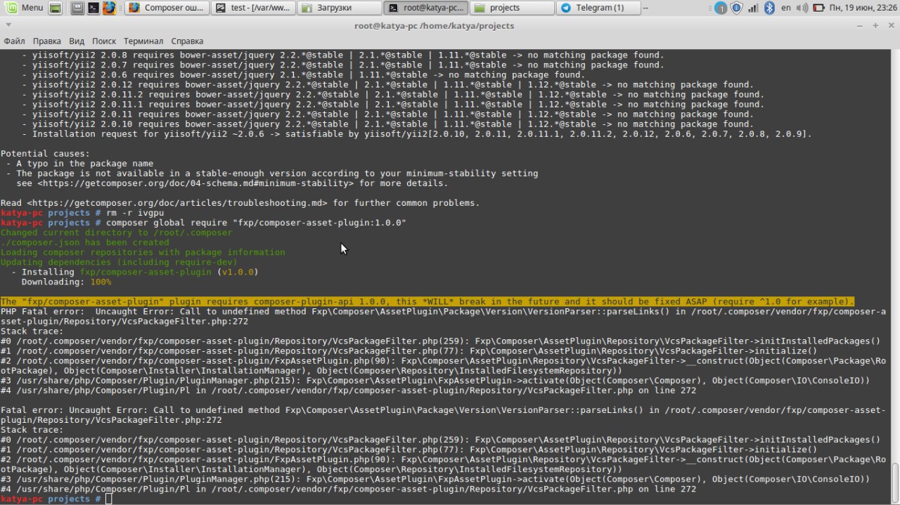Screen dimensions: 900x505
Task: Click the getcomposer.org troubleshooting.md URL
Action: click(x=176, y=202)
